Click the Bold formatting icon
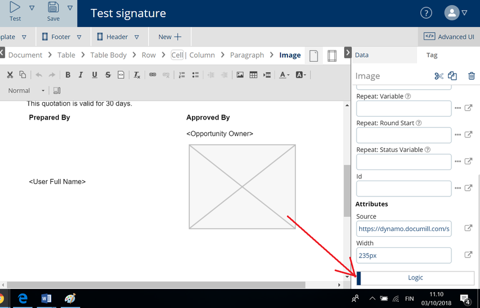Screen dimensions: 480x308 click(x=68, y=75)
